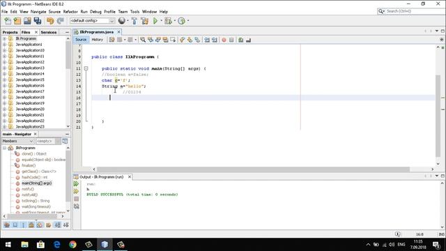Switch to Source view
The height and width of the screenshot is (251, 446).
pos(81,40)
